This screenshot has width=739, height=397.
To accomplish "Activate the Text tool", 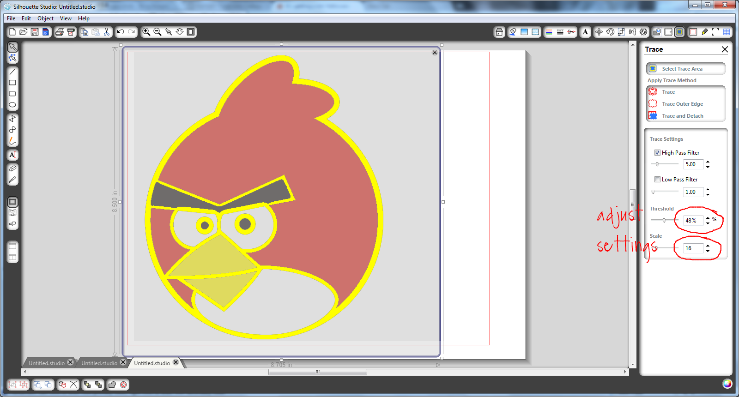I will pyautogui.click(x=12, y=155).
